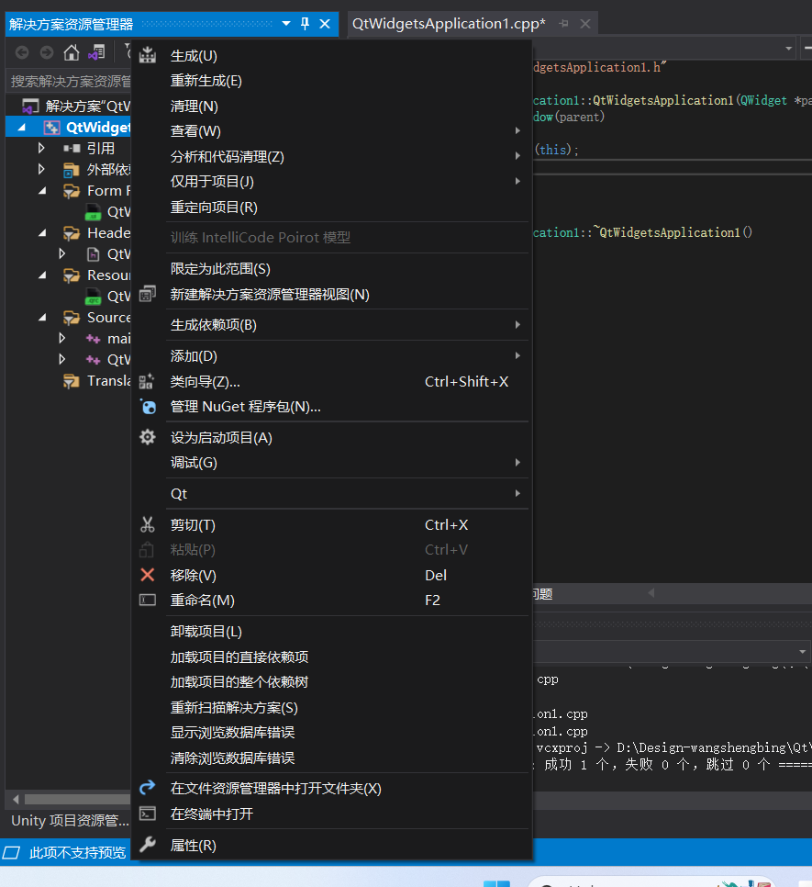Expand the 添加(D) submenu arrow
Screen dimensions: 812x887
[517, 356]
